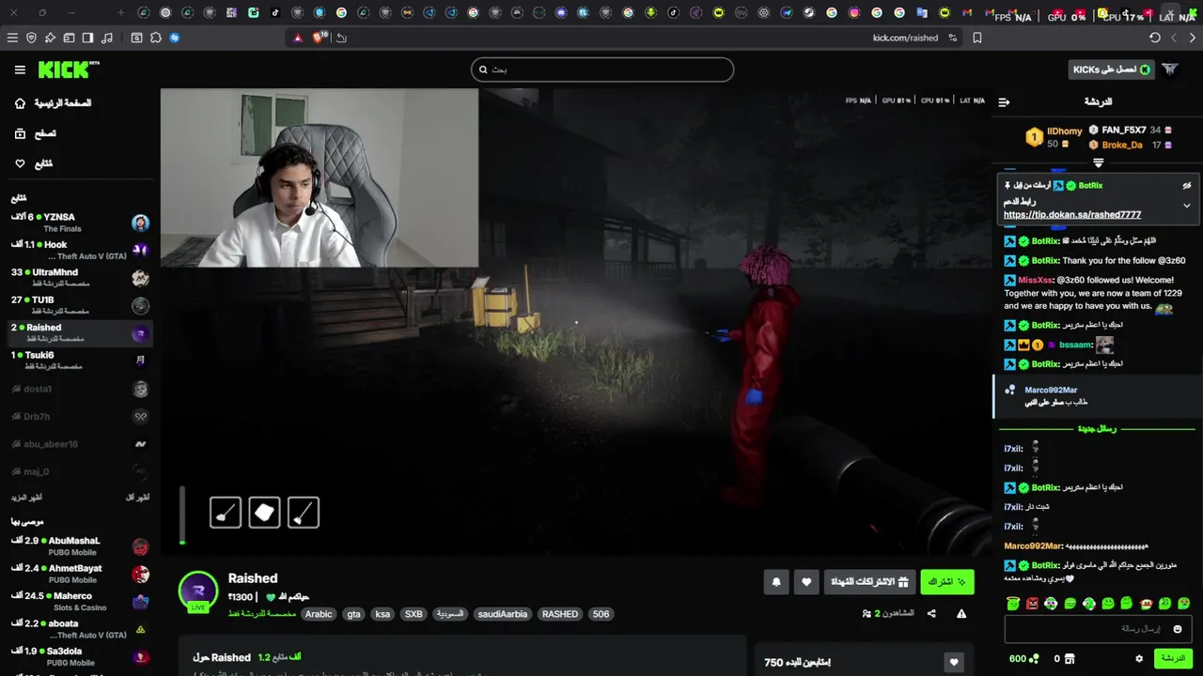Open the emoji picker in chat input

(1178, 629)
